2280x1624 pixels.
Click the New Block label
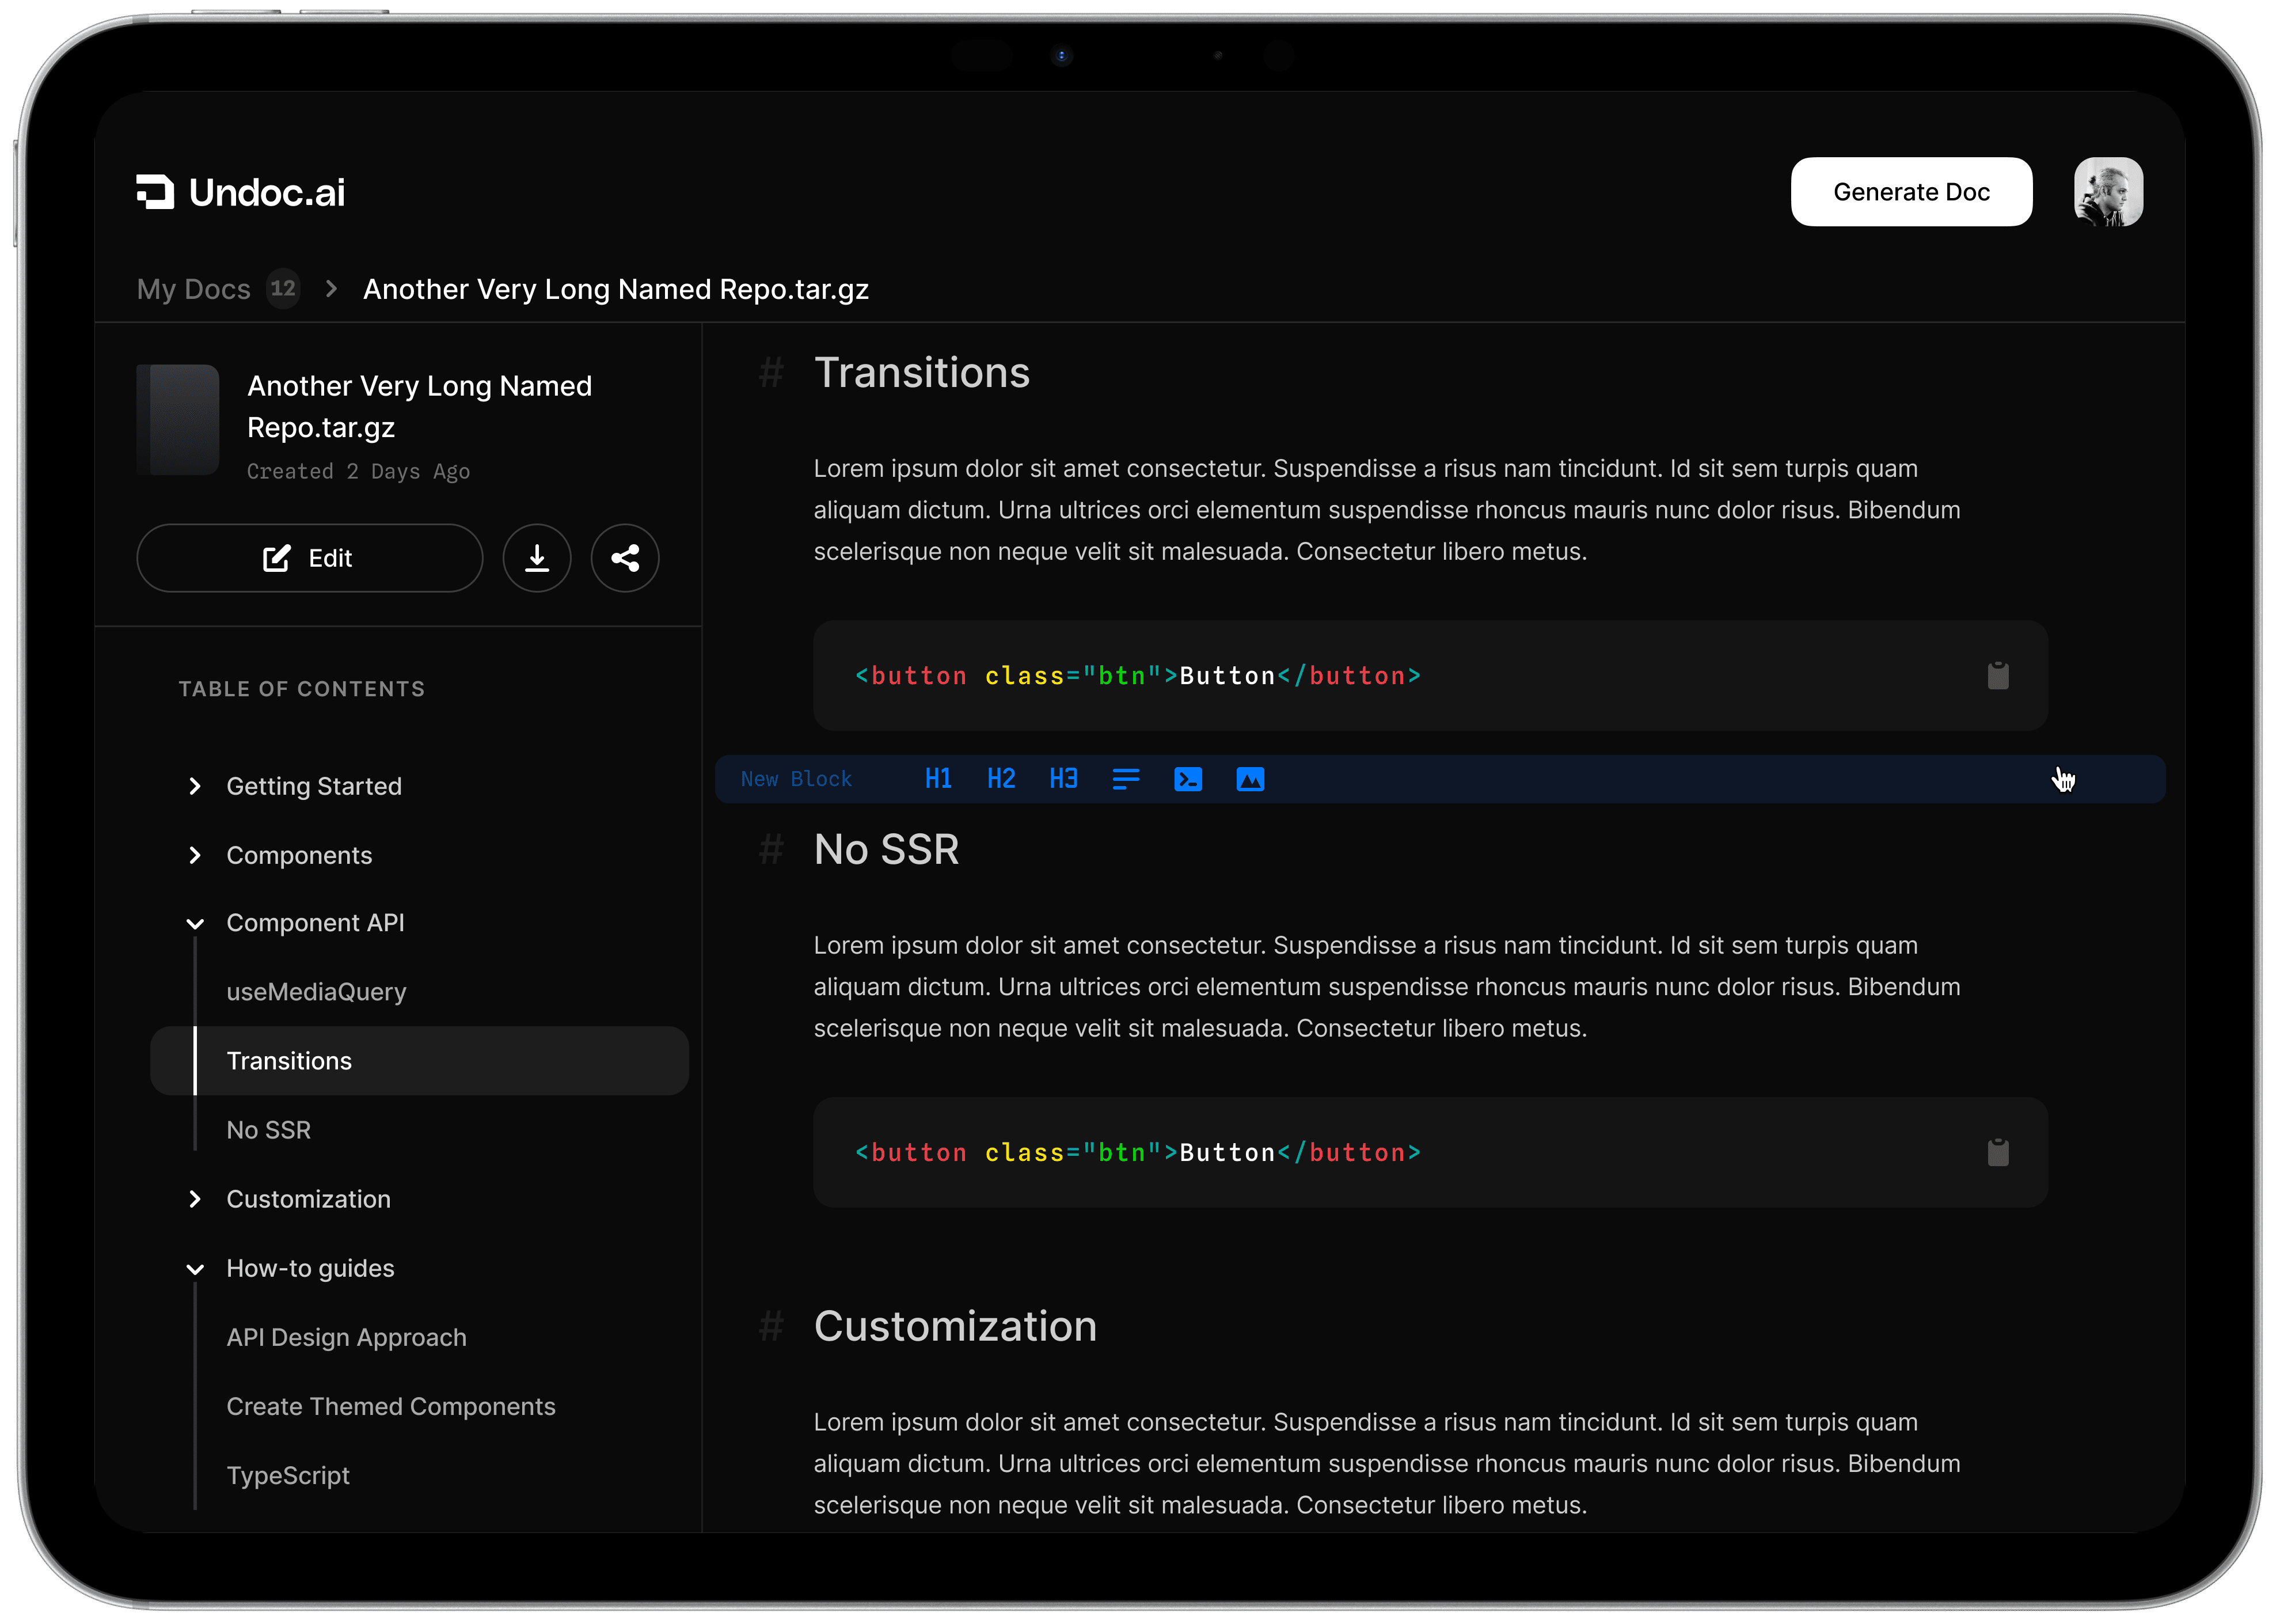796,779
